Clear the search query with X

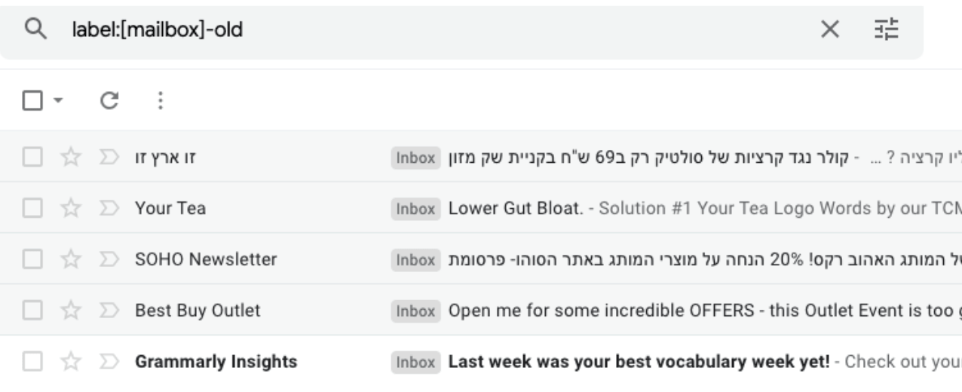[x=829, y=31]
